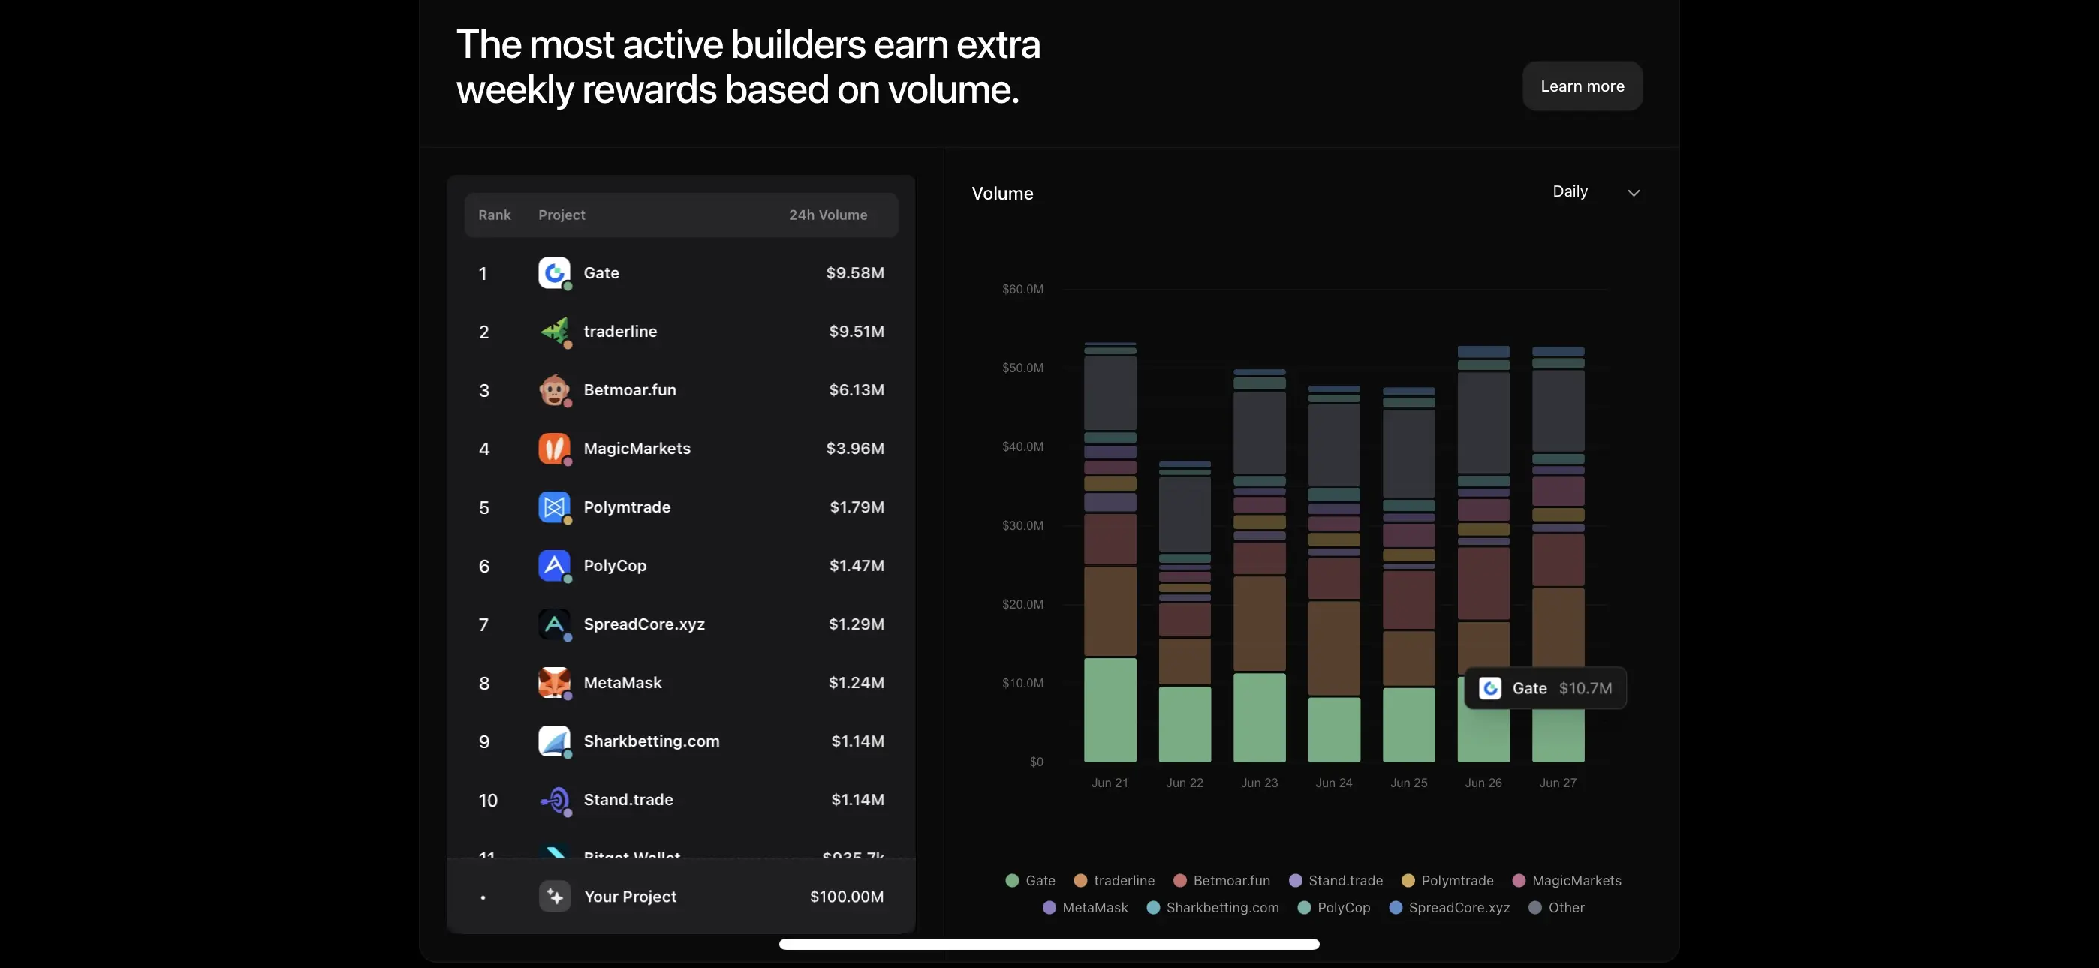Image resolution: width=2099 pixels, height=968 pixels.
Task: Toggle Gate series in chart legend
Action: tap(1031, 881)
